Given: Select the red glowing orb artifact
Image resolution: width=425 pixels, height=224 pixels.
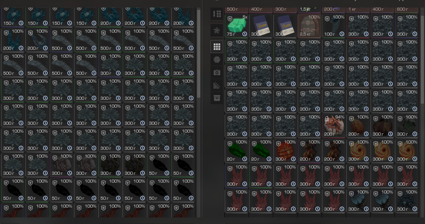Looking at the screenshot, I should (285, 151).
